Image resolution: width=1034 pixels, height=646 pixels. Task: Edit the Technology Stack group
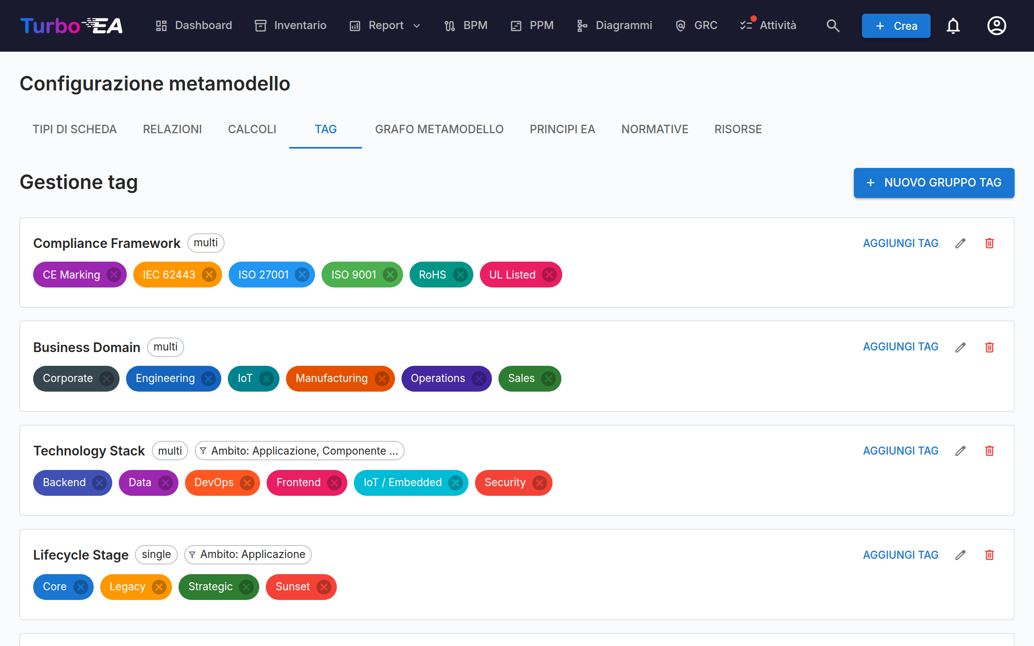(960, 451)
